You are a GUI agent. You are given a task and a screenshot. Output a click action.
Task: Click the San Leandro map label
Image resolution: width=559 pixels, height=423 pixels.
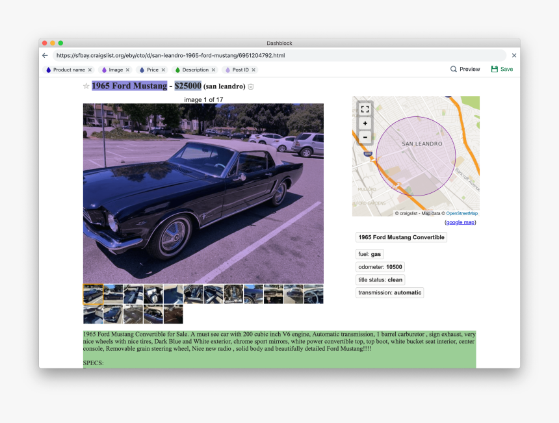point(422,144)
